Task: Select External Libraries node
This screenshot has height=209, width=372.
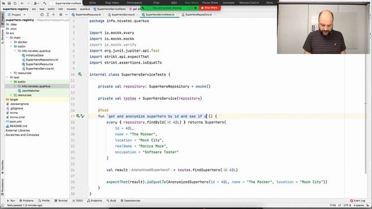Action: coord(18,131)
